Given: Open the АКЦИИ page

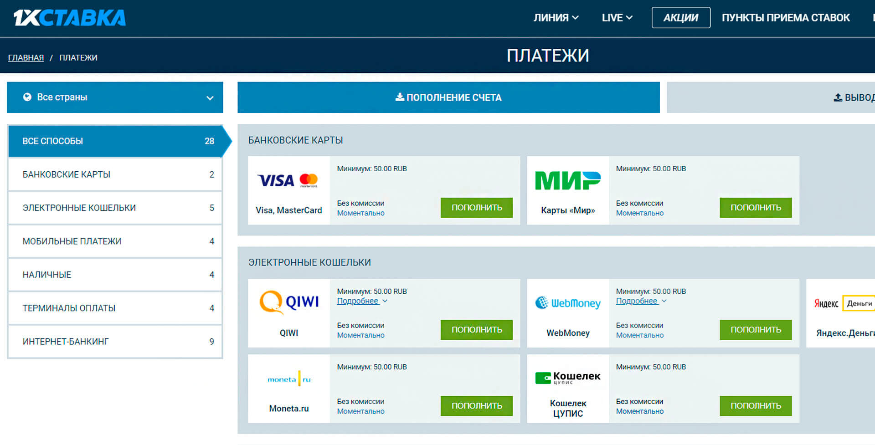Looking at the screenshot, I should (681, 18).
